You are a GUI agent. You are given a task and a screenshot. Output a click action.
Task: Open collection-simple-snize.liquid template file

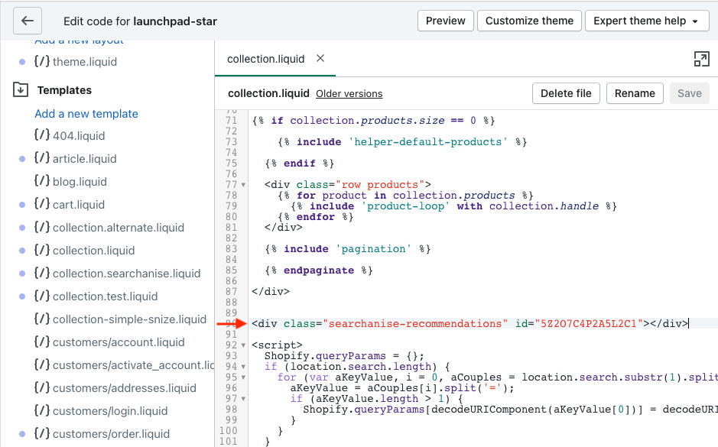point(129,319)
